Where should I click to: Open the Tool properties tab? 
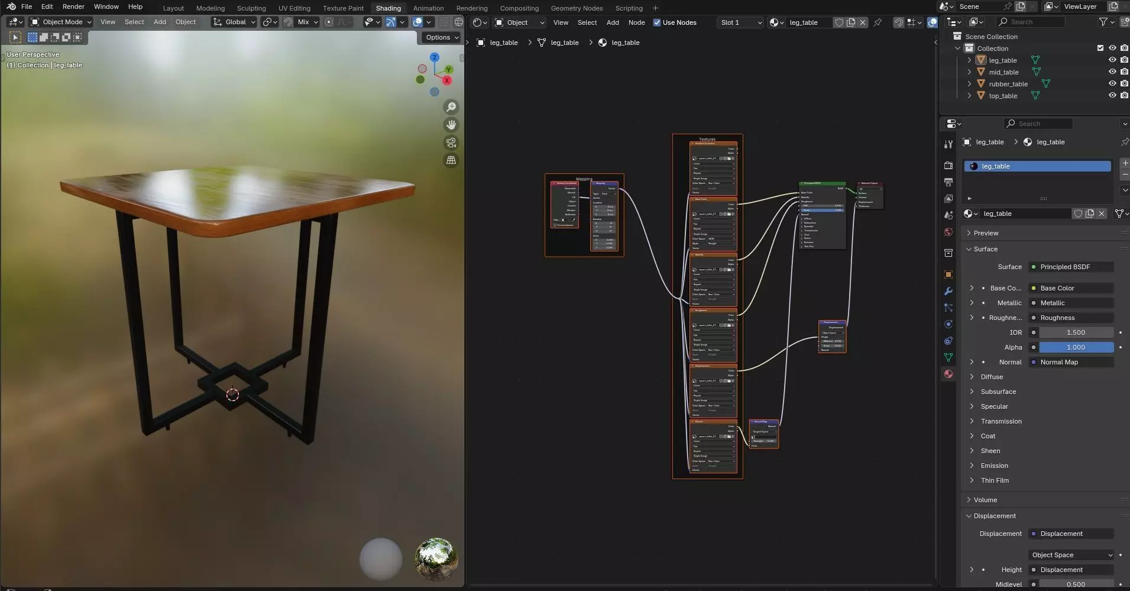click(948, 144)
